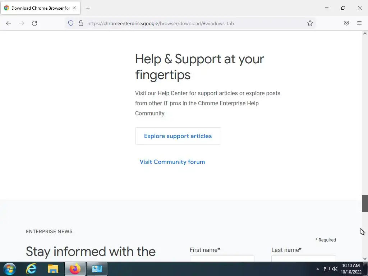Image resolution: width=368 pixels, height=276 pixels.
Task: Focus the First name field
Action: (x=222, y=258)
